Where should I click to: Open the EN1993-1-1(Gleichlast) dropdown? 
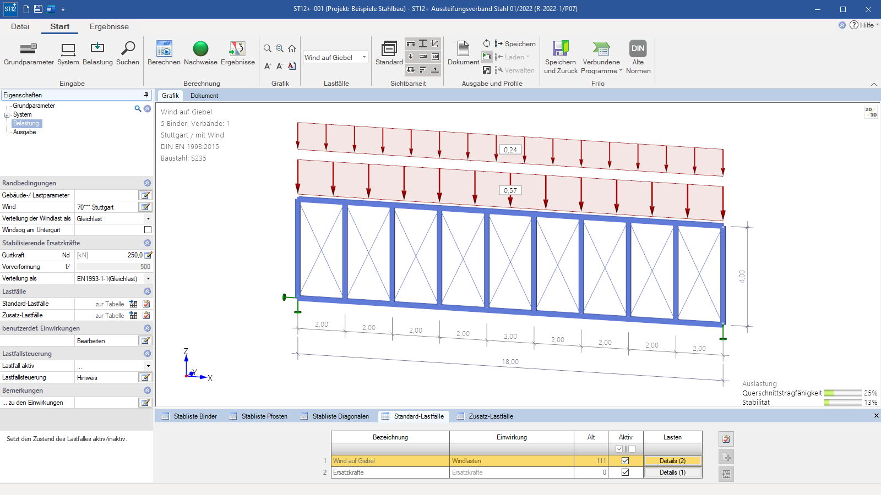click(x=148, y=279)
